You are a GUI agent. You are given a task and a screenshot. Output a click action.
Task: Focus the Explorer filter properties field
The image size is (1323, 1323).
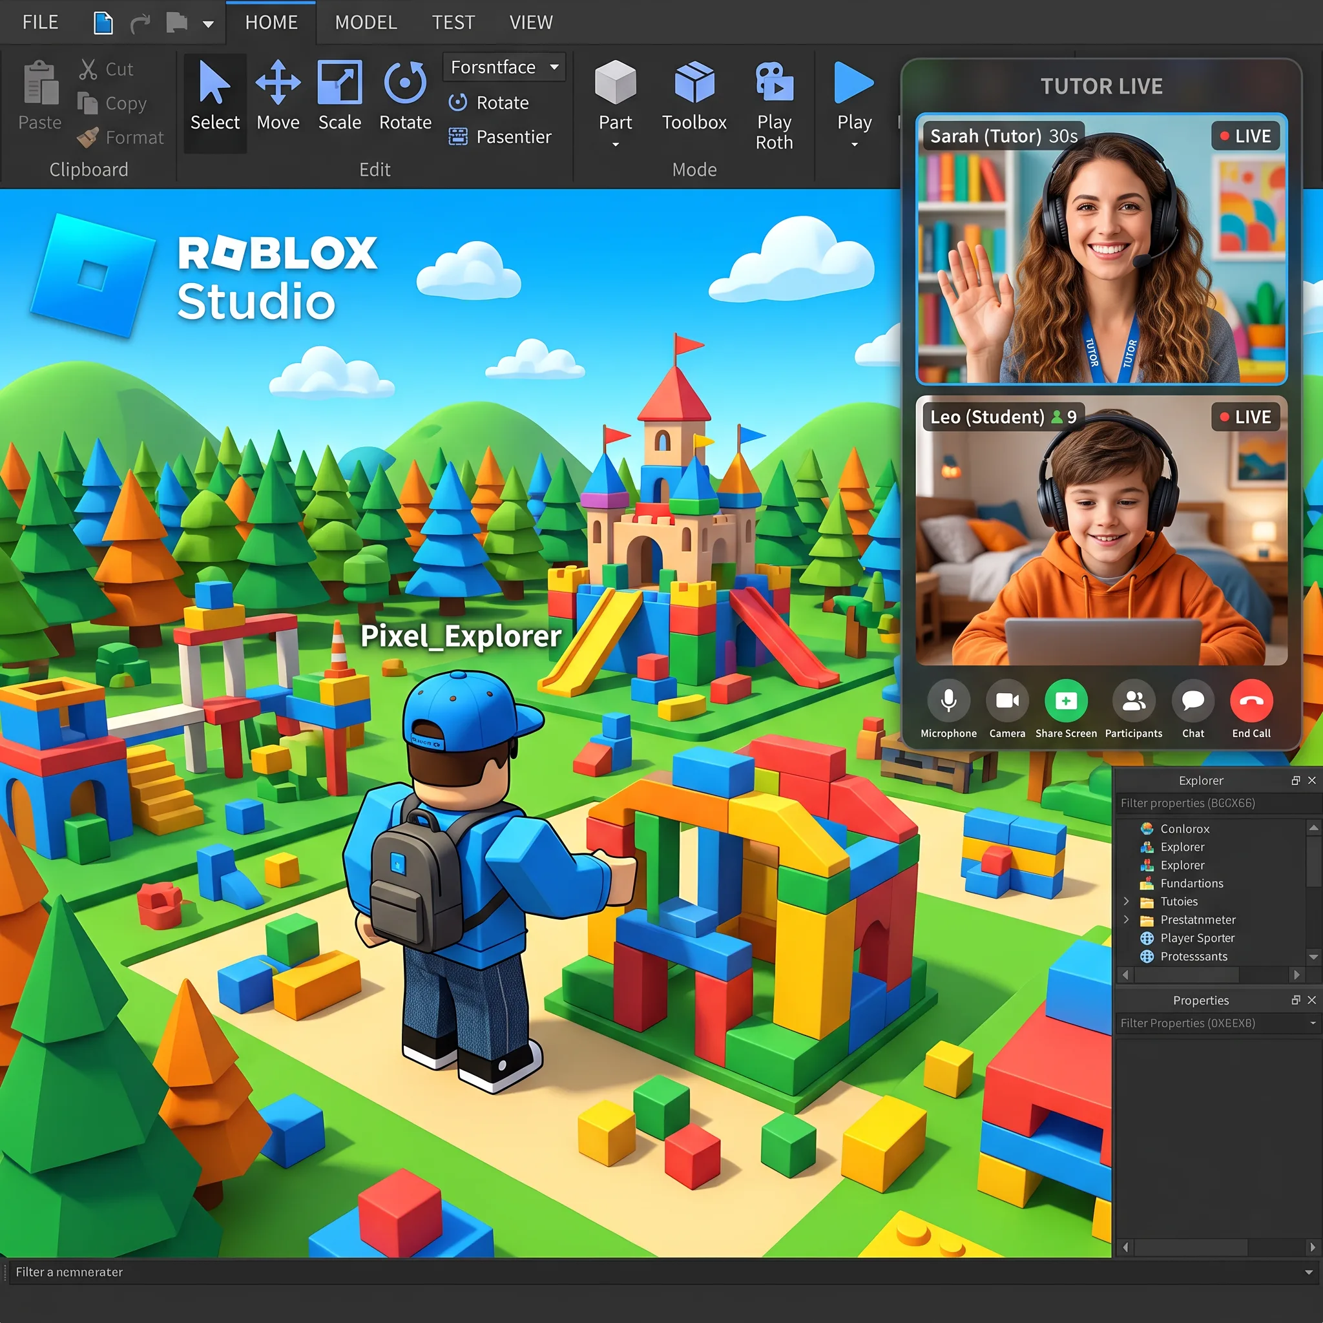click(x=1218, y=803)
